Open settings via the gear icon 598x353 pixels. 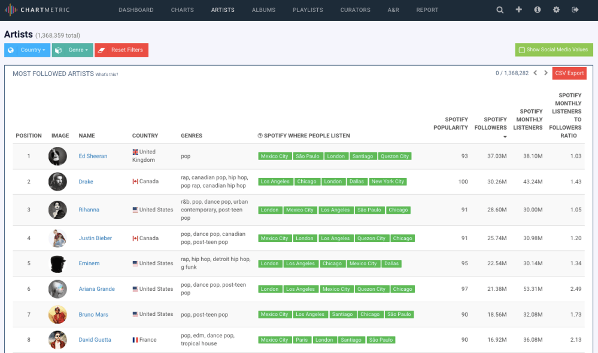556,10
